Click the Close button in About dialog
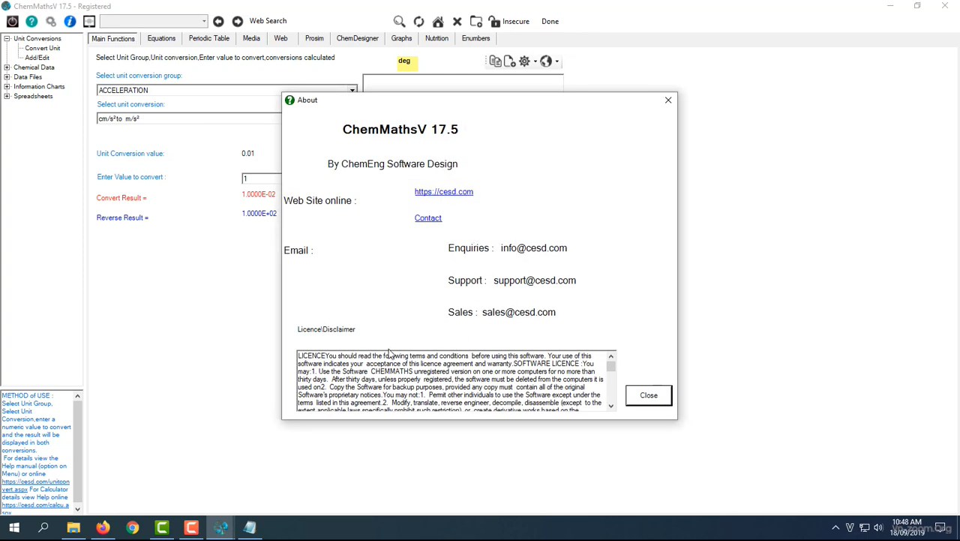This screenshot has width=960, height=541. click(649, 395)
